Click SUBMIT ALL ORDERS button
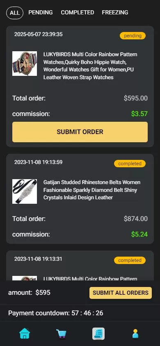The height and width of the screenshot is (346, 160). (x=121, y=293)
